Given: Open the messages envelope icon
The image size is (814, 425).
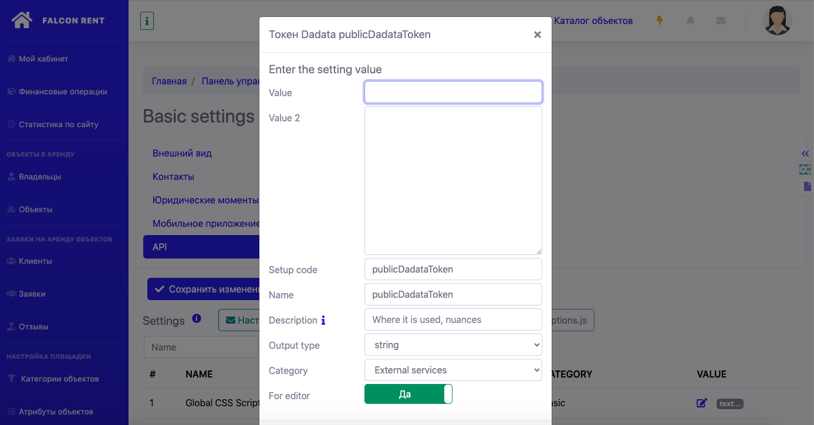Looking at the screenshot, I should (x=721, y=21).
